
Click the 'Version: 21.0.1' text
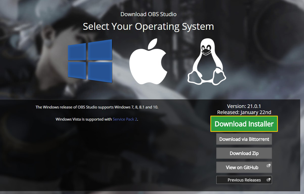pyautogui.click(x=244, y=106)
